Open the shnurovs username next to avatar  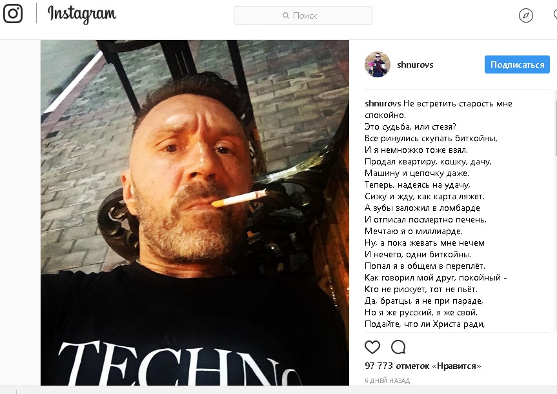[415, 65]
